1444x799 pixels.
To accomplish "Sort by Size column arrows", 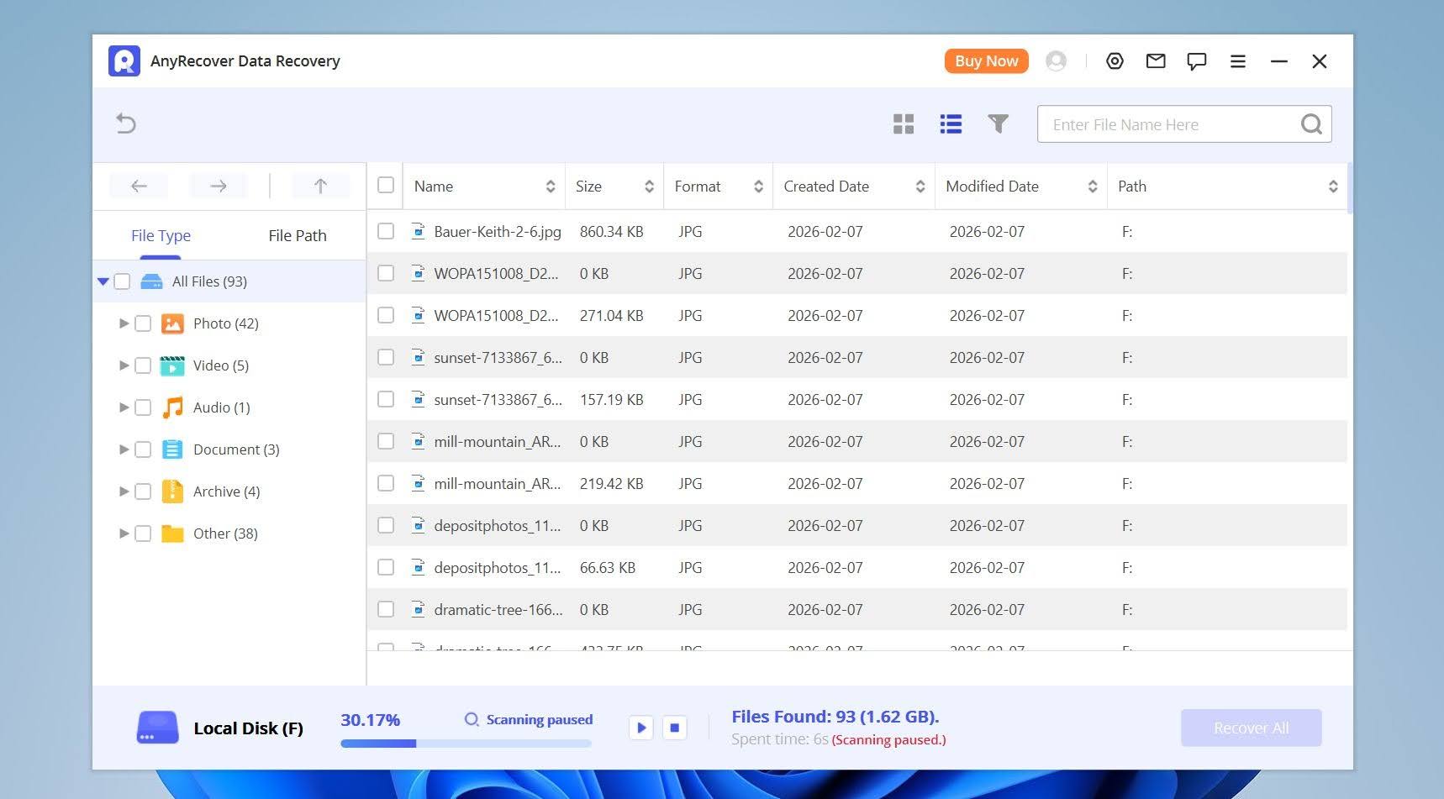I will click(x=649, y=187).
